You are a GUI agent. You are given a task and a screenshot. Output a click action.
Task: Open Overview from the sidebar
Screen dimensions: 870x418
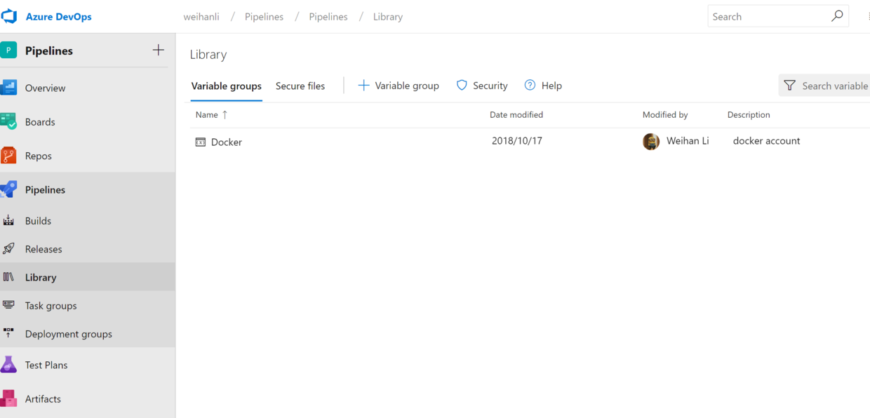[x=45, y=88]
